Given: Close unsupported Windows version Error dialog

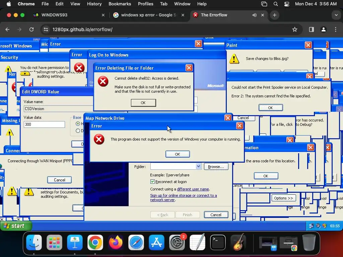Looking at the screenshot, I should 239,126.
